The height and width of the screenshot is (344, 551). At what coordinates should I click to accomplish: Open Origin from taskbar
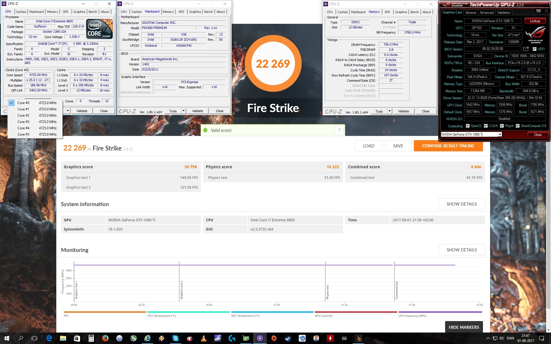pyautogui.click(x=274, y=338)
